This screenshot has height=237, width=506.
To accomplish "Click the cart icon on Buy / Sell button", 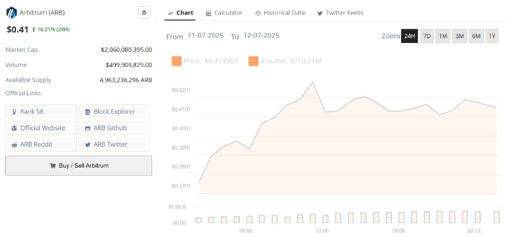I will click(x=53, y=166).
